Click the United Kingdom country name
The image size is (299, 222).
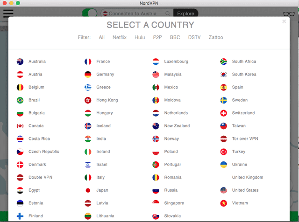[248, 177]
